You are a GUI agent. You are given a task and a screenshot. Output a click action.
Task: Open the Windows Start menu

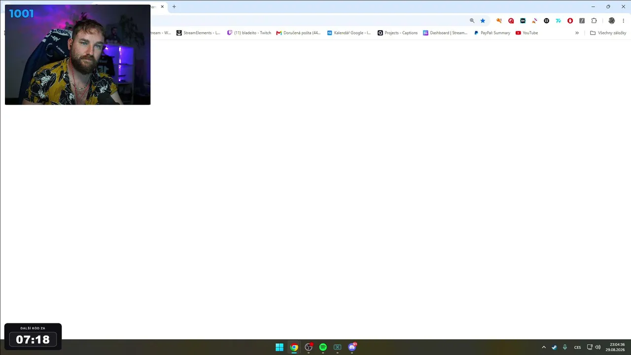[x=280, y=347]
